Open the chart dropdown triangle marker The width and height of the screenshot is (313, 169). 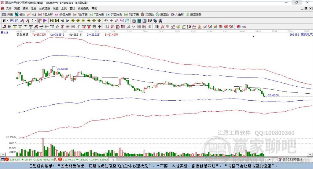254,37
